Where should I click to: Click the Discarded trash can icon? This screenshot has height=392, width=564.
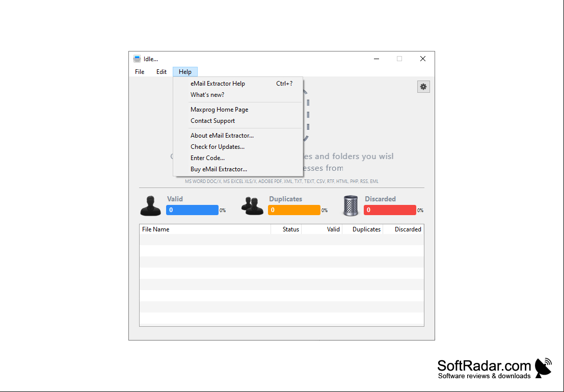point(351,206)
